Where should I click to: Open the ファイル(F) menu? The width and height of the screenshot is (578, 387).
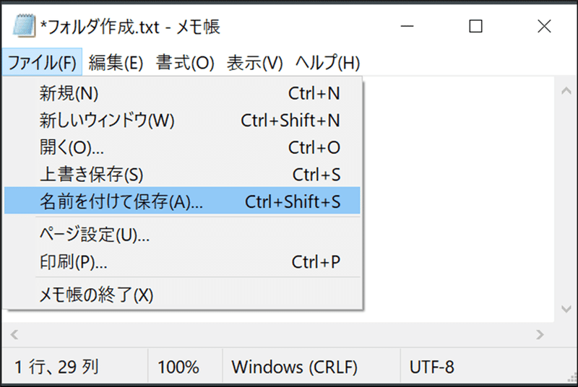[42, 63]
